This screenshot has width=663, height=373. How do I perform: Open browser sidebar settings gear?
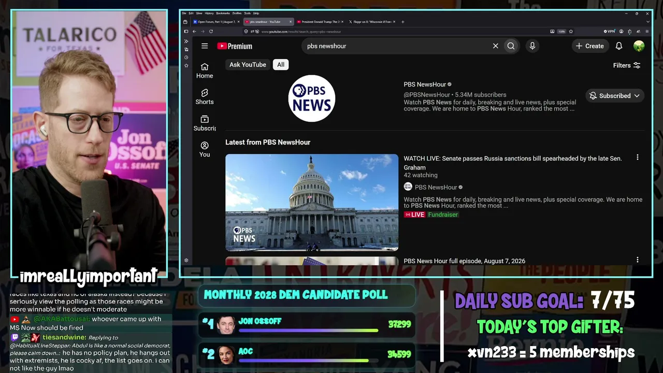point(186,260)
